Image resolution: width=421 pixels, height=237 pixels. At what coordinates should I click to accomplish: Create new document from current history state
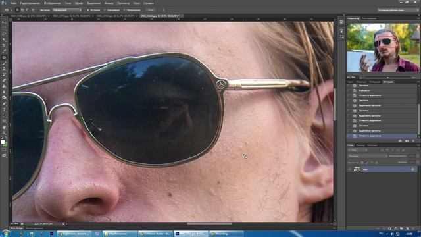[x=400, y=141]
